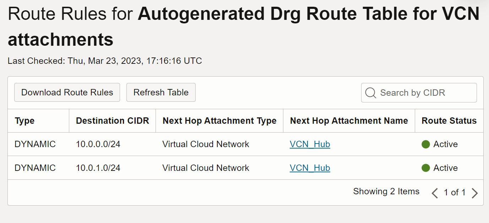Click the '1 of 1' page indicator
This screenshot has height=223, width=489.
coord(455,193)
